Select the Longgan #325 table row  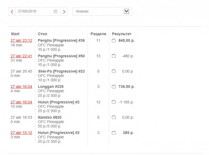(51, 87)
